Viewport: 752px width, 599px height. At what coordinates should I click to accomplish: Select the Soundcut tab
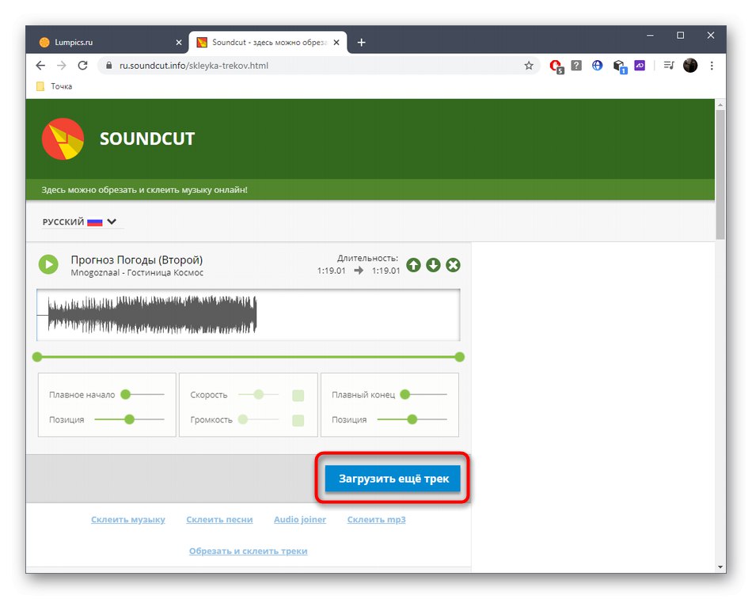pos(268,42)
